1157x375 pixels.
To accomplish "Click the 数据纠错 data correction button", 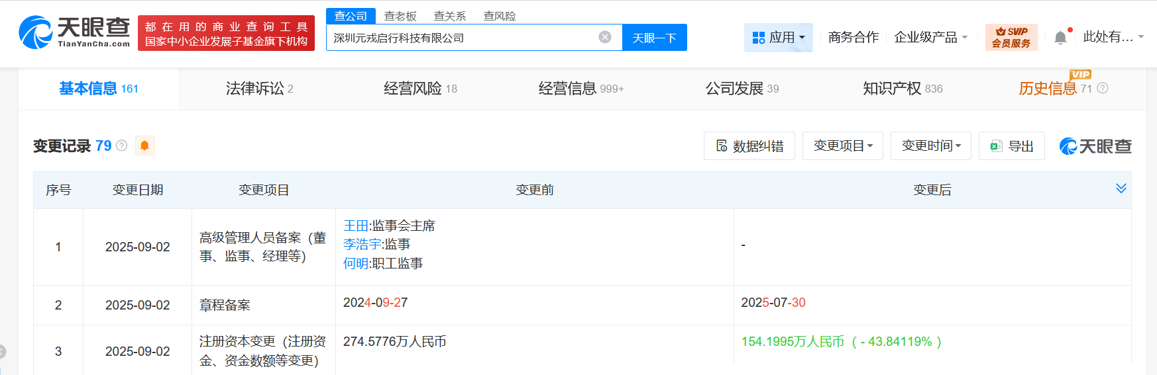I will [749, 146].
